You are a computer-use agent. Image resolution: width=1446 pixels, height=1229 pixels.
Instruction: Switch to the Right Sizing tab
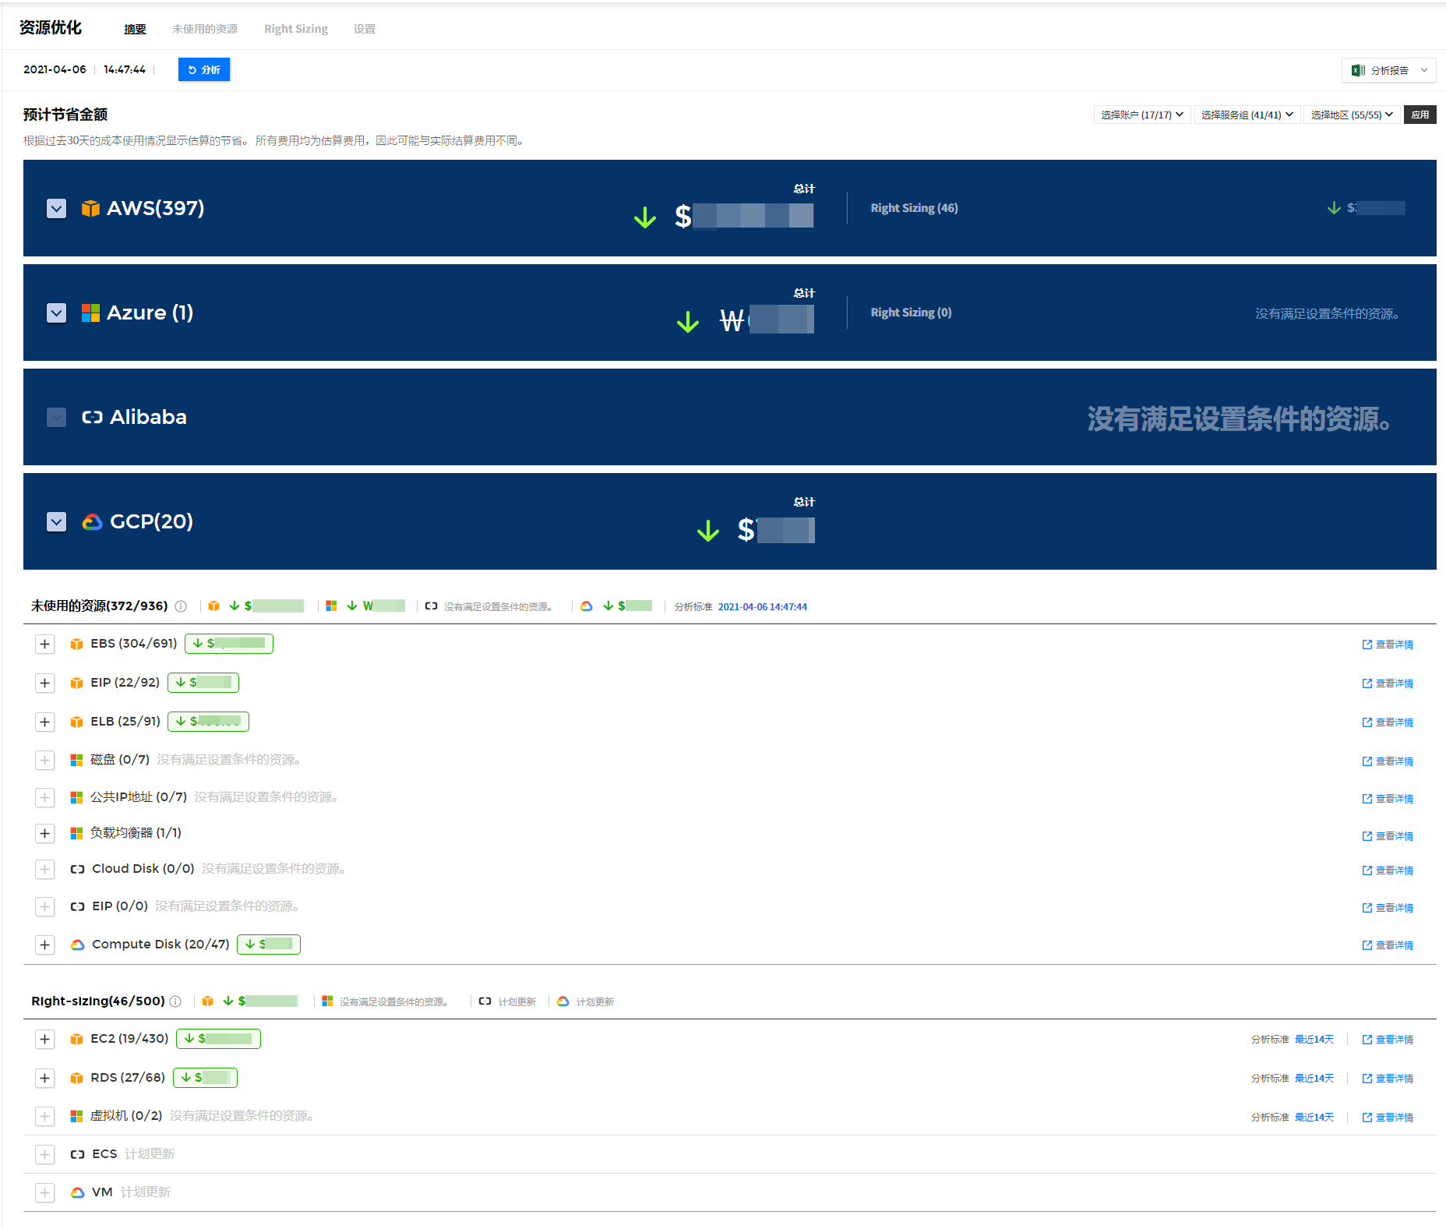click(295, 29)
